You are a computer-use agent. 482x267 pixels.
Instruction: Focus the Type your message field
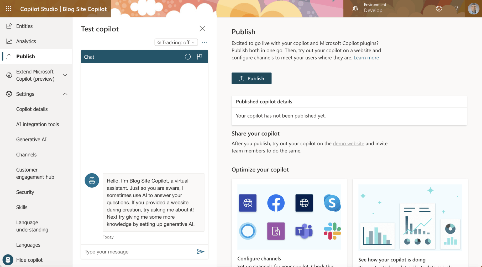click(x=139, y=252)
